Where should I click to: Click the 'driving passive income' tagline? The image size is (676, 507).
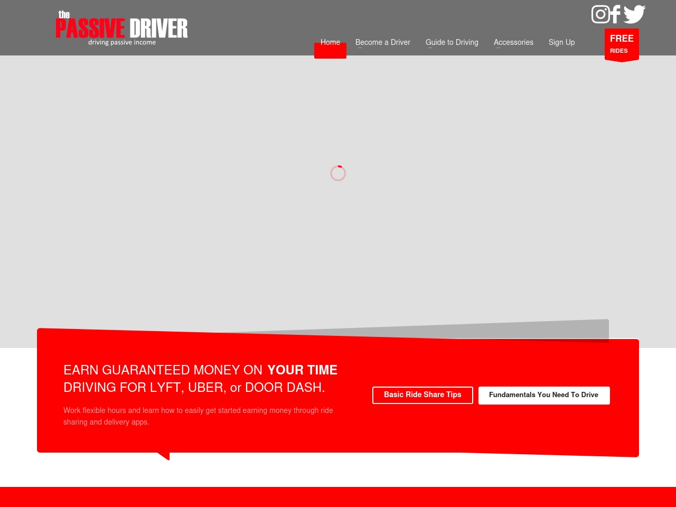[x=122, y=42]
